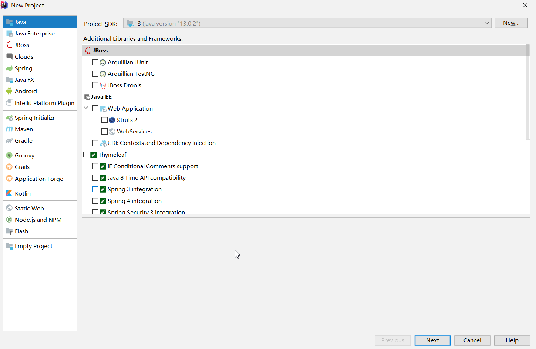This screenshot has height=349, width=536.
Task: Click the Clouds icon in project type list
Action: [9, 57]
